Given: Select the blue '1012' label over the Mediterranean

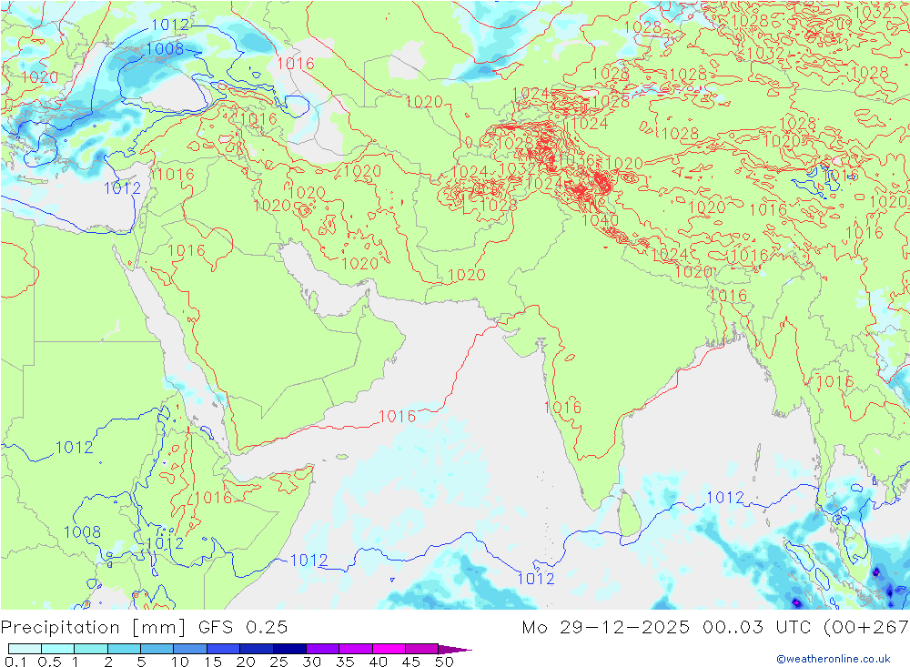Looking at the screenshot, I should [122, 188].
